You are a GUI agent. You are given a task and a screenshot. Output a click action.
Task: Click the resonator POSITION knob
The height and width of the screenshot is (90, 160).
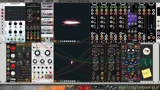click(x=50, y=61)
